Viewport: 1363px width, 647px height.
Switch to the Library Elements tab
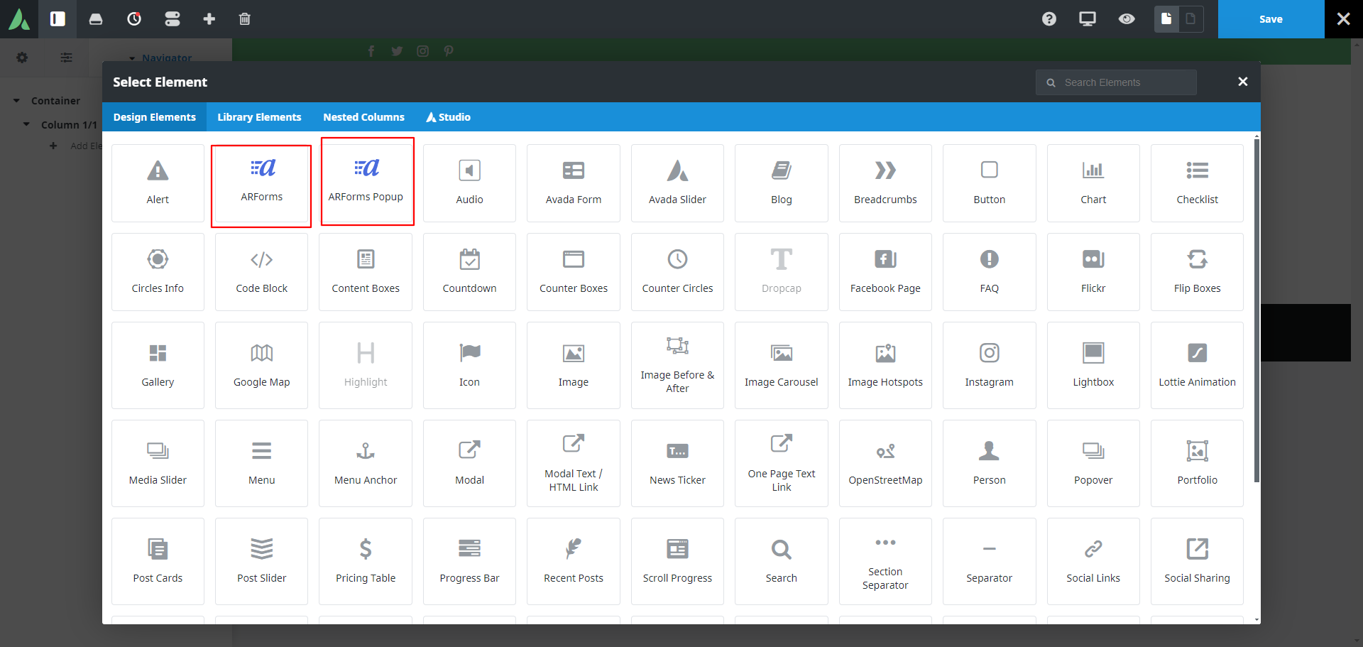click(x=259, y=117)
